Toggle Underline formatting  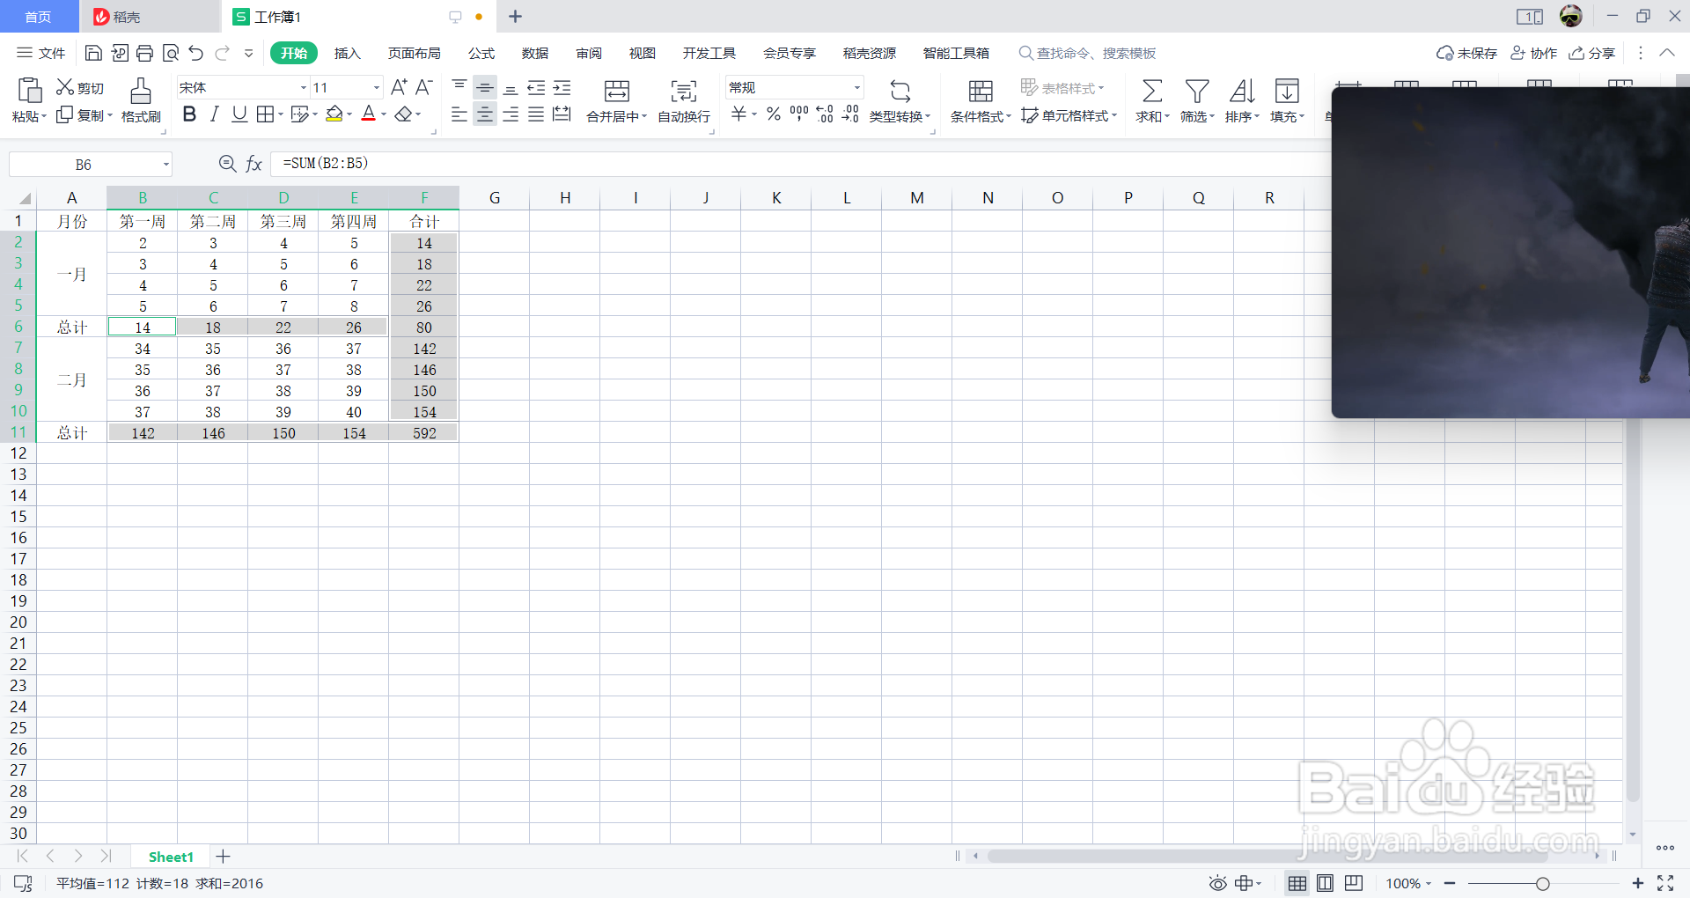(239, 114)
